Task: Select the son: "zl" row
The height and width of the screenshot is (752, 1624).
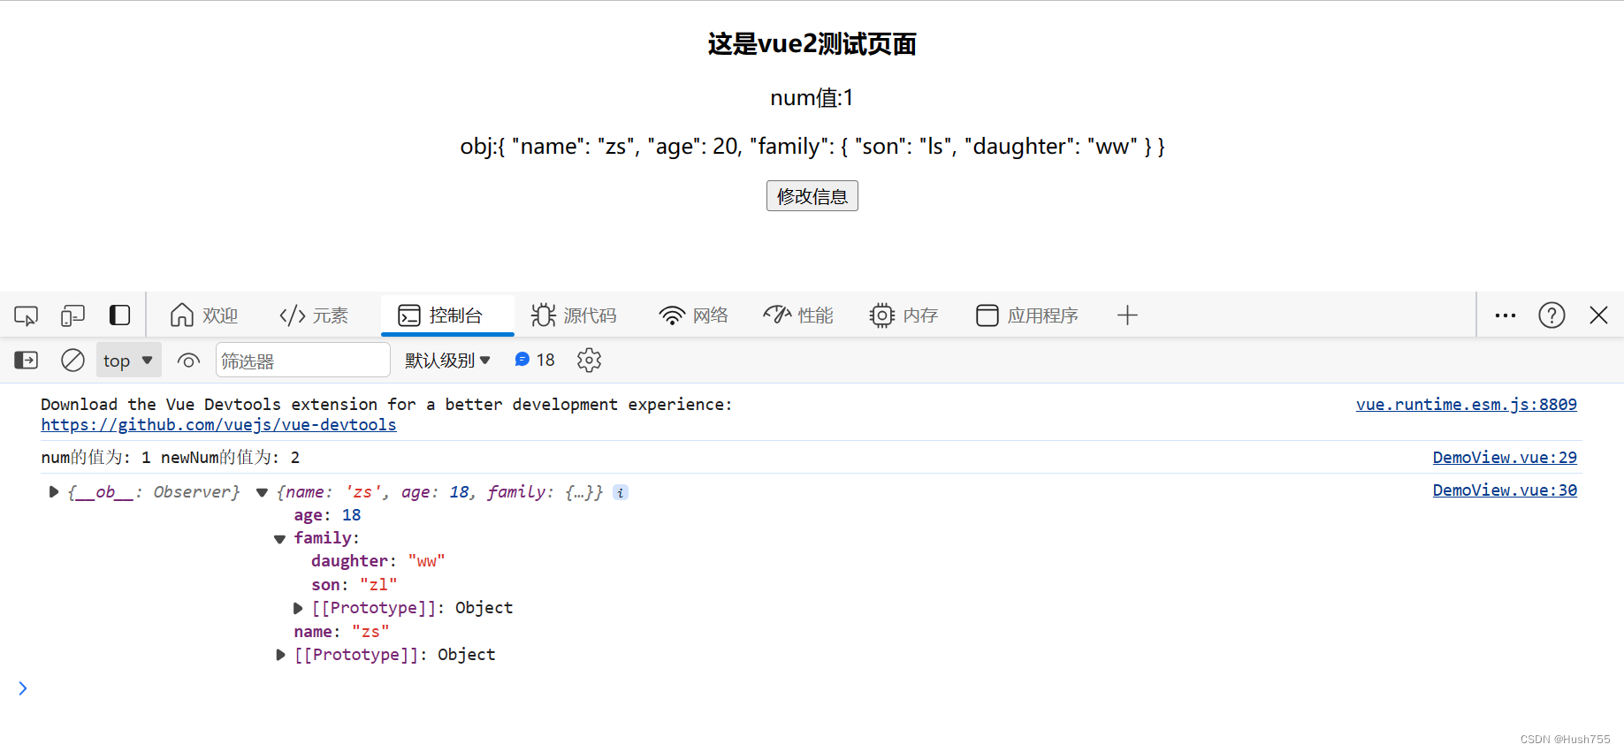Action: coord(354,585)
